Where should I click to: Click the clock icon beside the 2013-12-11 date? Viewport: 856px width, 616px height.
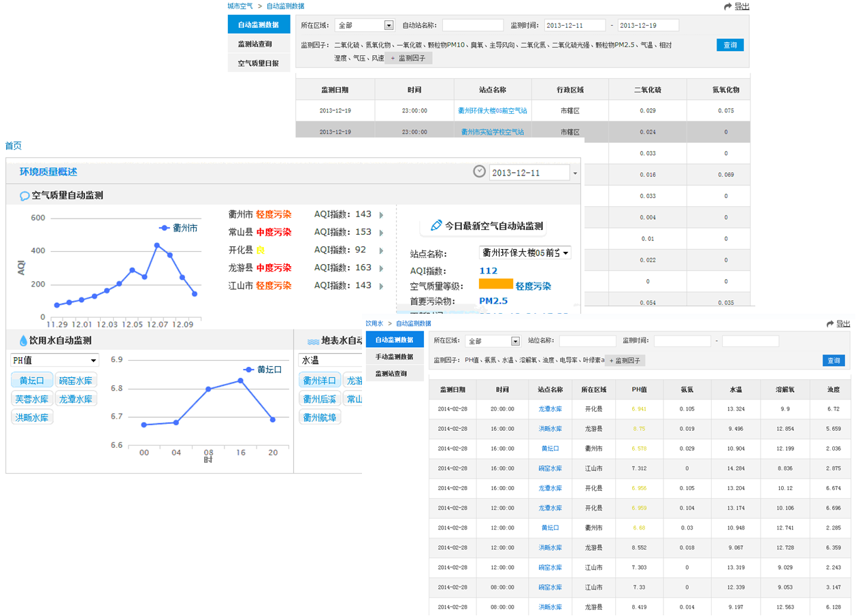479,172
